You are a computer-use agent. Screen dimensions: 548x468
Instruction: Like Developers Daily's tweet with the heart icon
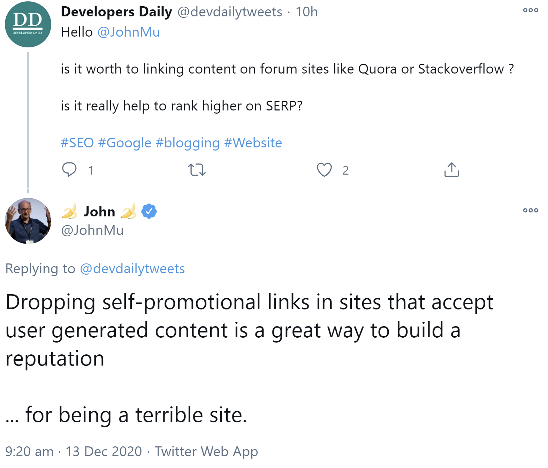(325, 170)
